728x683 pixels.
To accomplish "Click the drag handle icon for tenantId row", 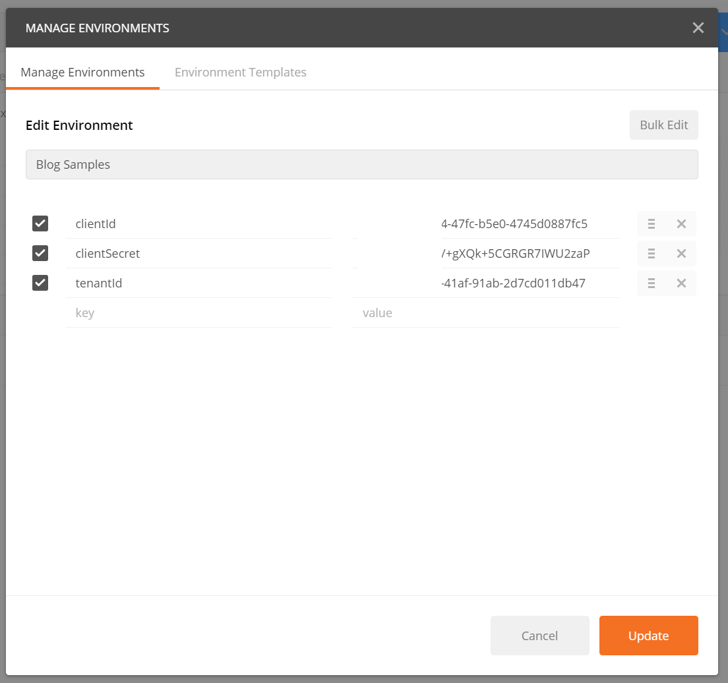I will click(x=651, y=283).
